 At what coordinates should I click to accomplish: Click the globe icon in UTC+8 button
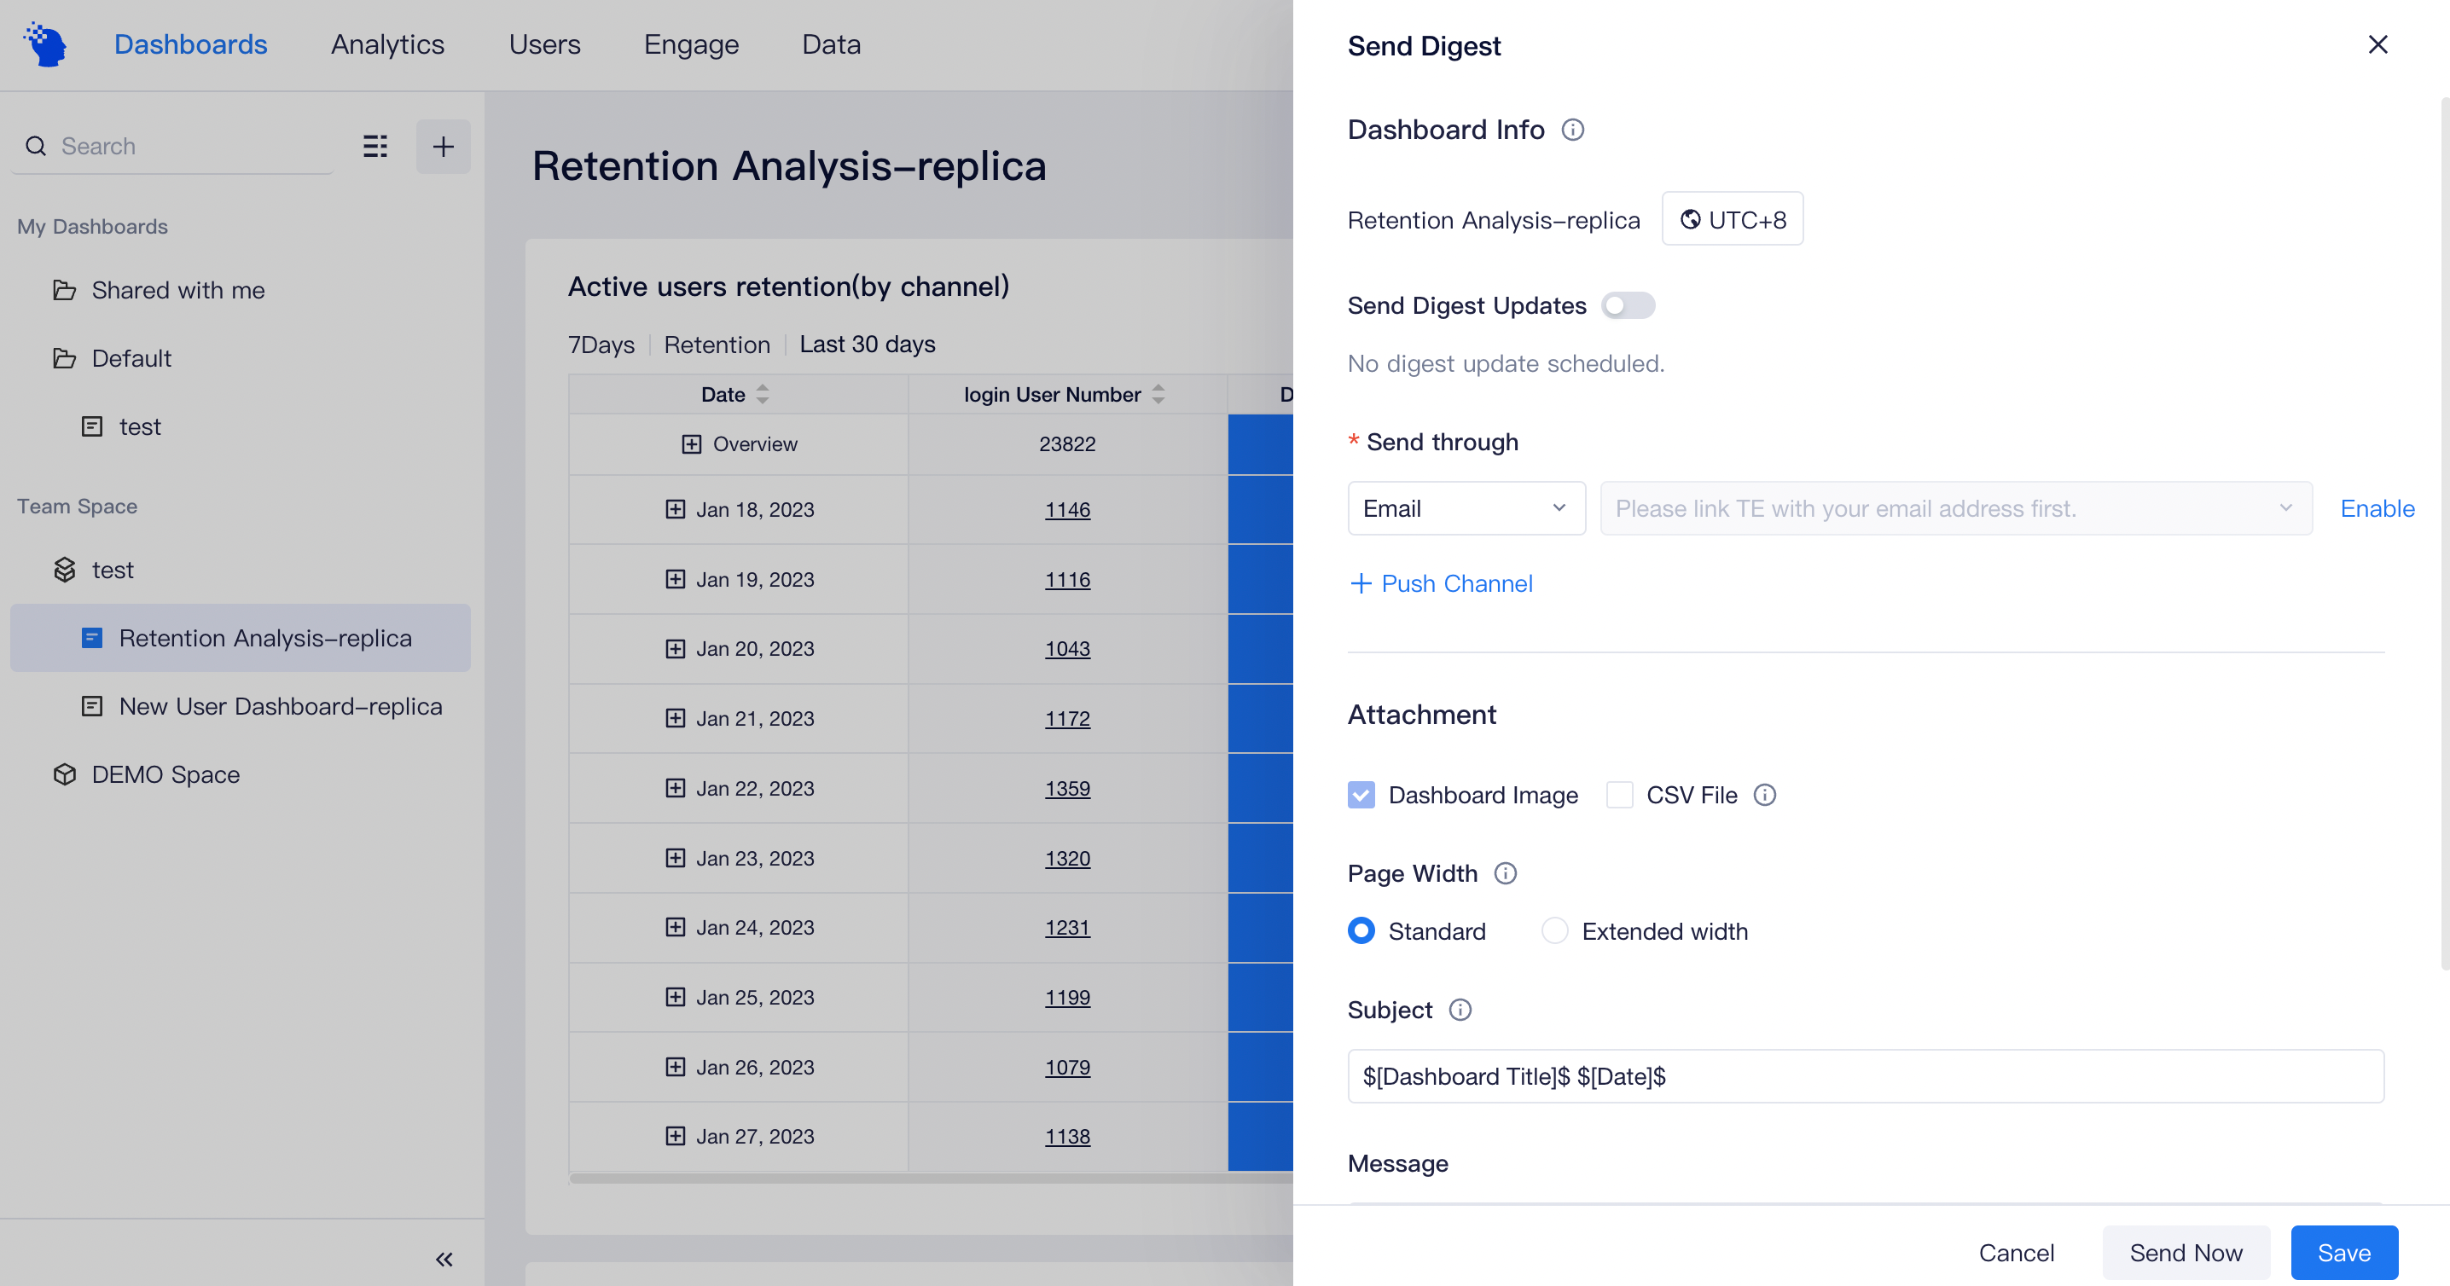tap(1690, 219)
